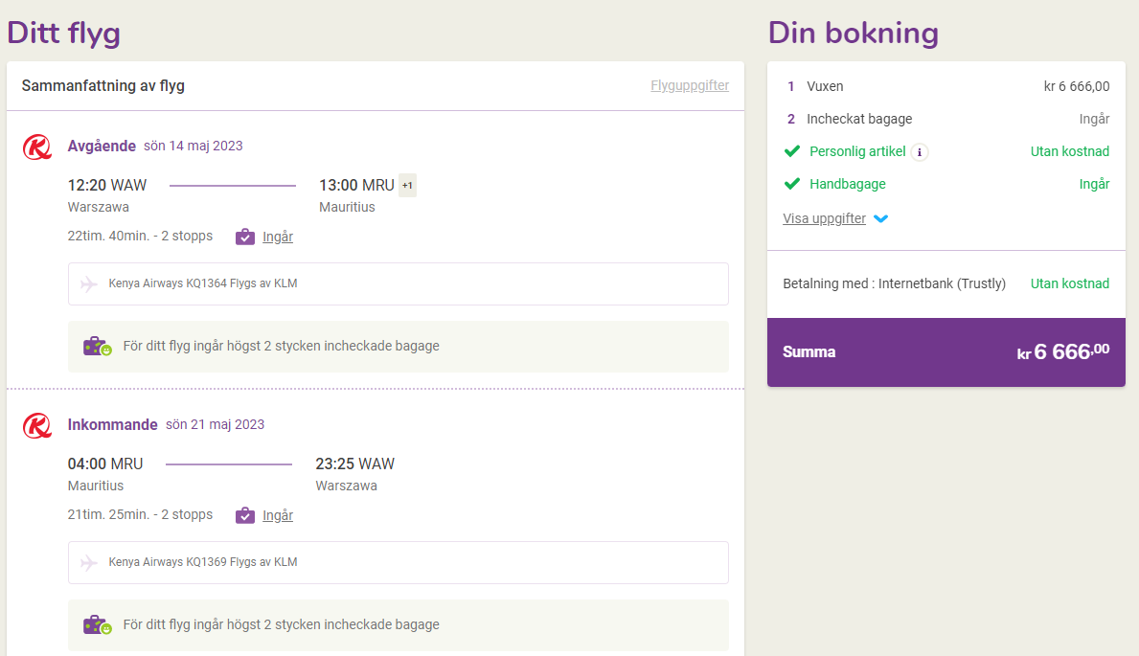The image size is (1139, 656).
Task: Click the +1 day badge after 13:00 MRU
Action: coord(407,185)
